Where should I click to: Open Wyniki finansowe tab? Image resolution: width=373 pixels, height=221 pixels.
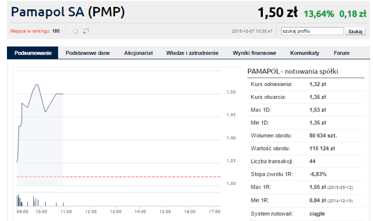pos(254,53)
